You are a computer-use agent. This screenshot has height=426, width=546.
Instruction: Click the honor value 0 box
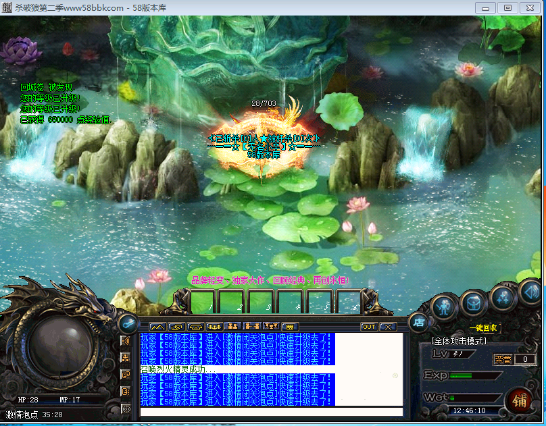[525, 359]
